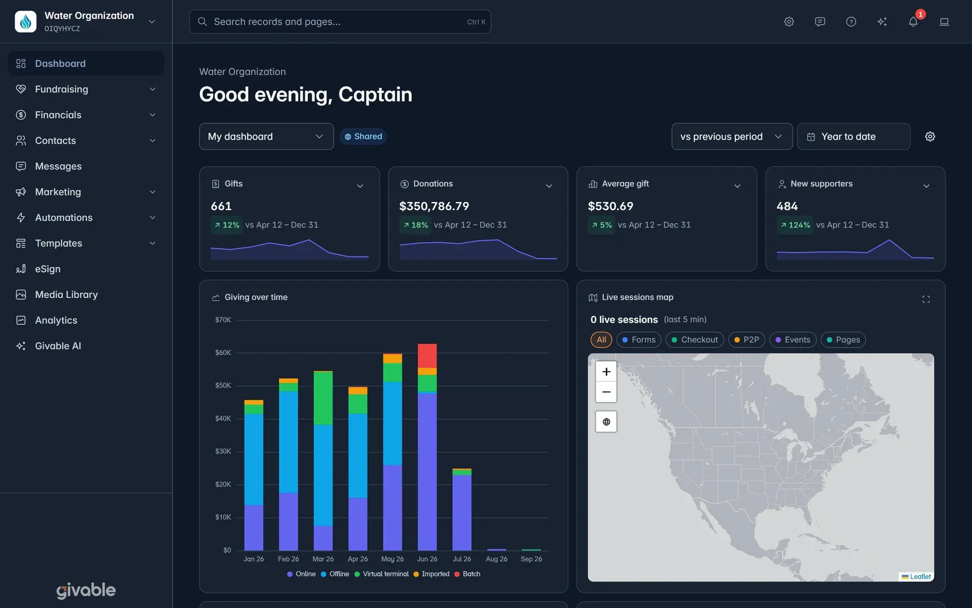Click the Jun 26 bar in Giving chart
972x608 pixels.
427,447
